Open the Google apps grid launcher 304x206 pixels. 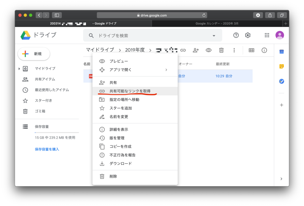click(x=267, y=35)
